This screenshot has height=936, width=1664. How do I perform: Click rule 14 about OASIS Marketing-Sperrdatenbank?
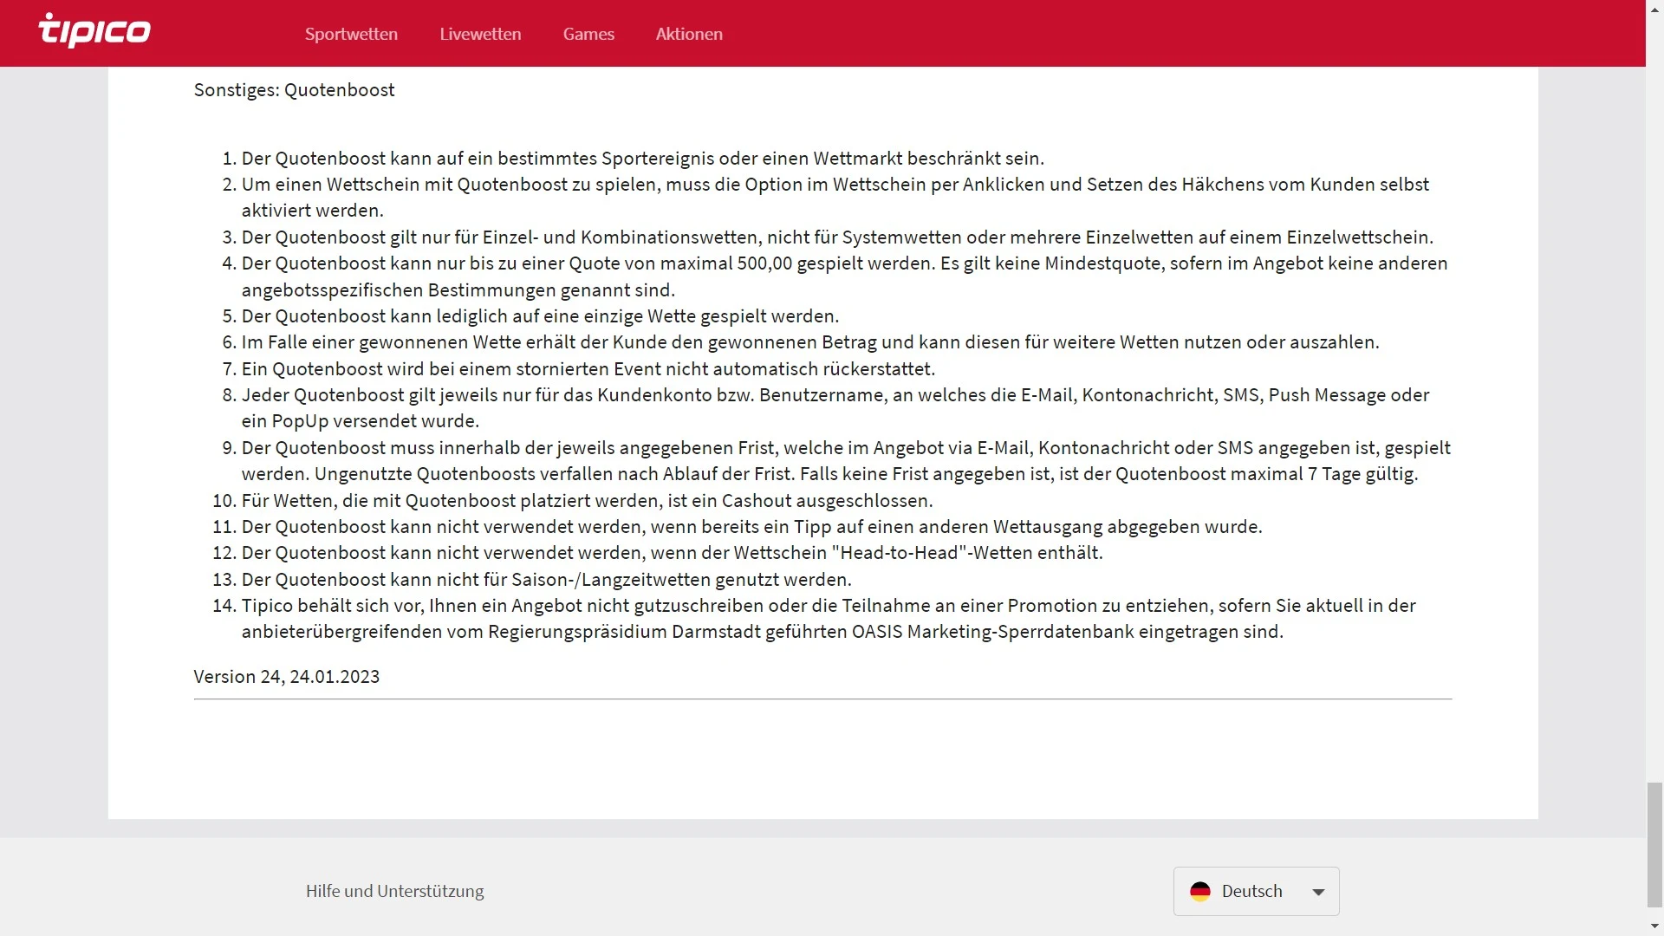click(829, 619)
